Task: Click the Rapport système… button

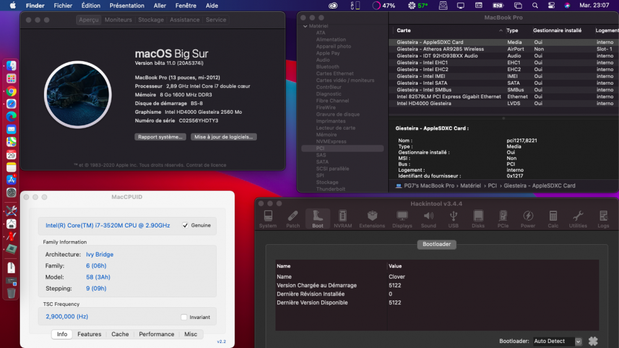Action: (160, 137)
